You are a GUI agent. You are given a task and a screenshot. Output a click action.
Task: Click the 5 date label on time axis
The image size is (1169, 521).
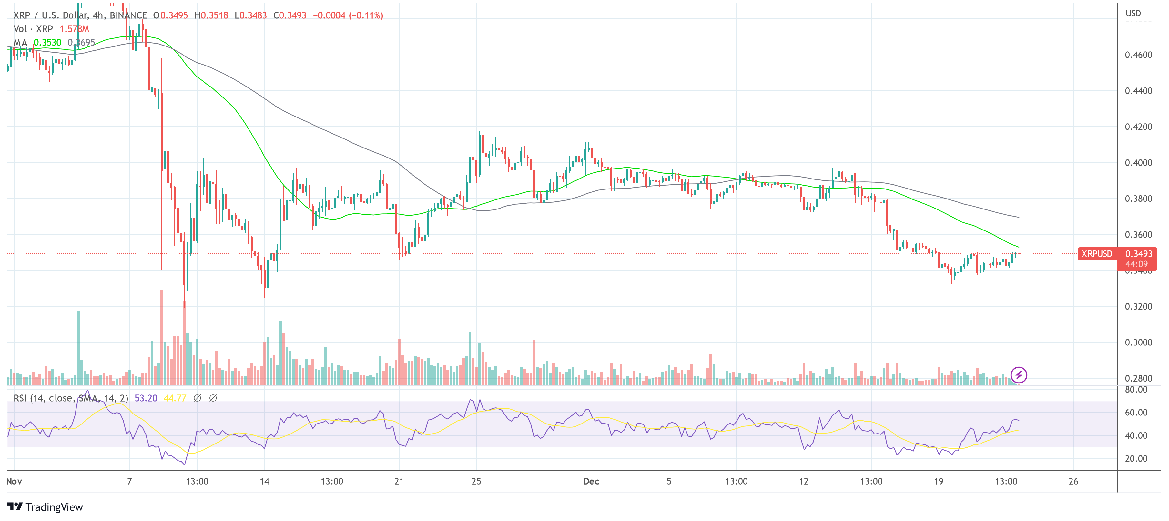tap(669, 481)
